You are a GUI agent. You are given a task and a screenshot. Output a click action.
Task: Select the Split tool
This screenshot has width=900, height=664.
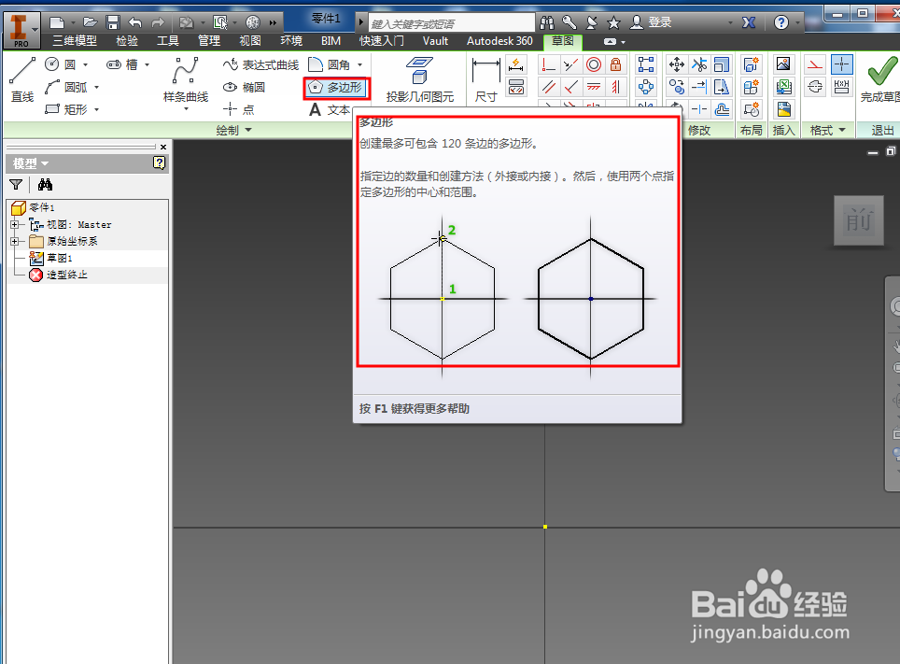699,109
